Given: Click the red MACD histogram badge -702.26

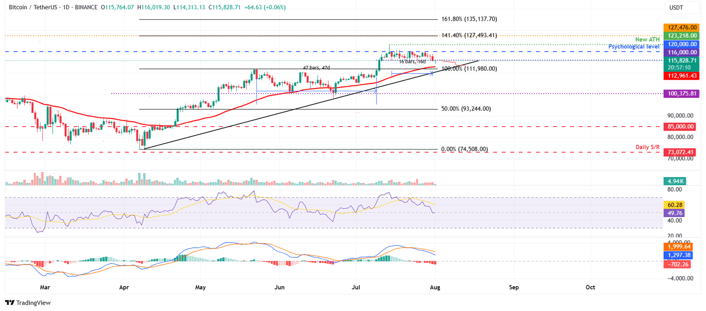Looking at the screenshot, I should click(x=676, y=265).
